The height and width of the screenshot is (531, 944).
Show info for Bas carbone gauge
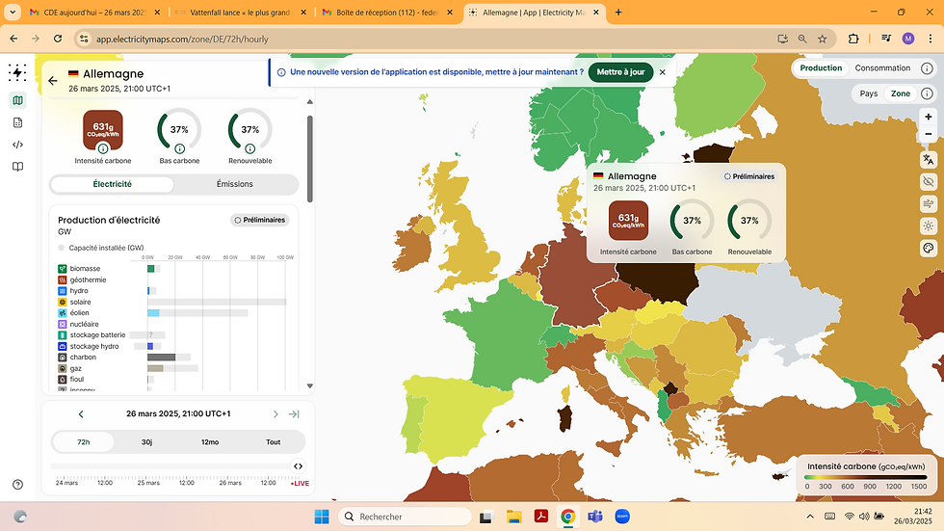point(179,148)
